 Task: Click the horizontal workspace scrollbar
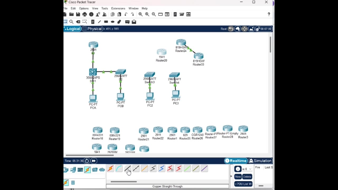click(90, 155)
